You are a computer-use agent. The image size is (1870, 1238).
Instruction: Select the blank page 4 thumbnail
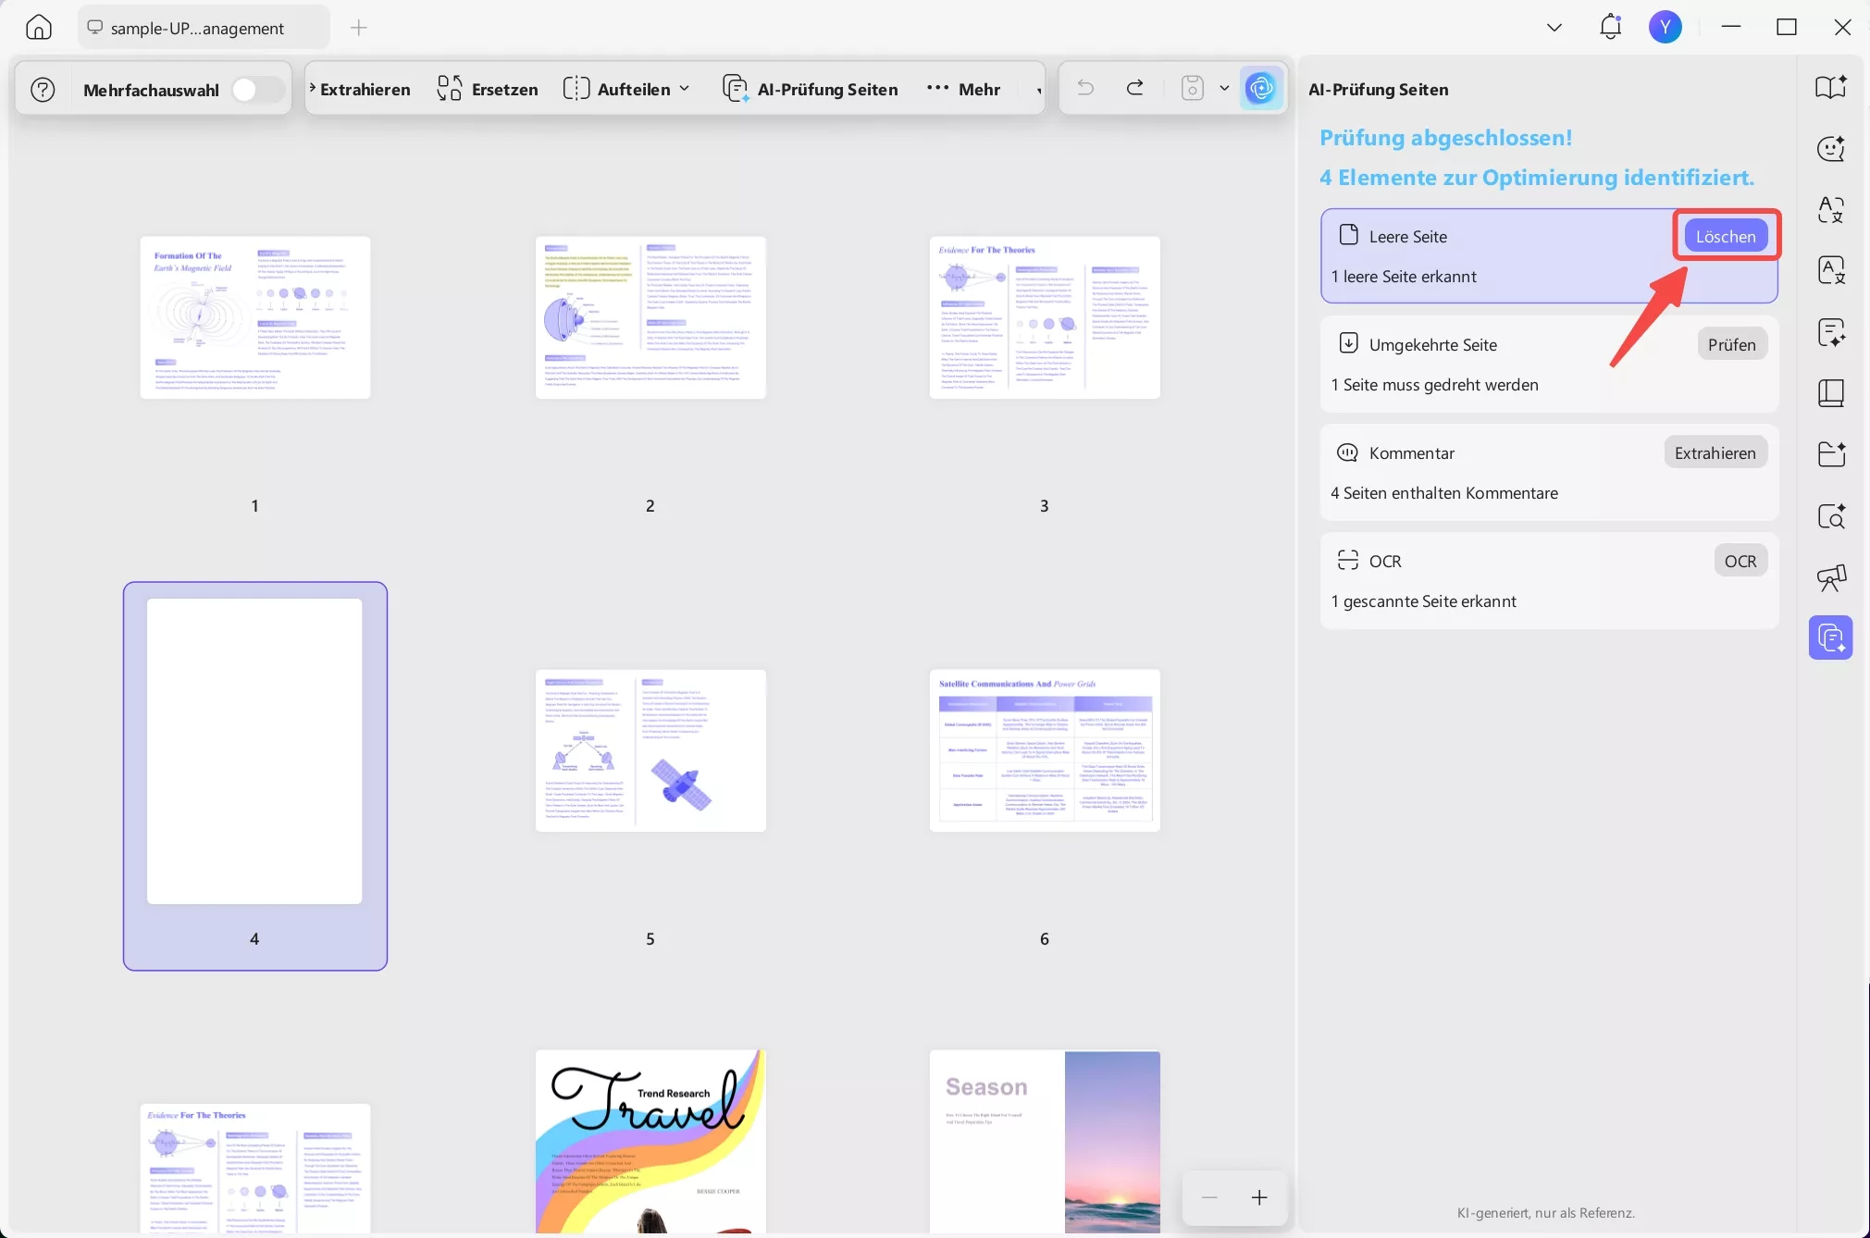click(254, 751)
